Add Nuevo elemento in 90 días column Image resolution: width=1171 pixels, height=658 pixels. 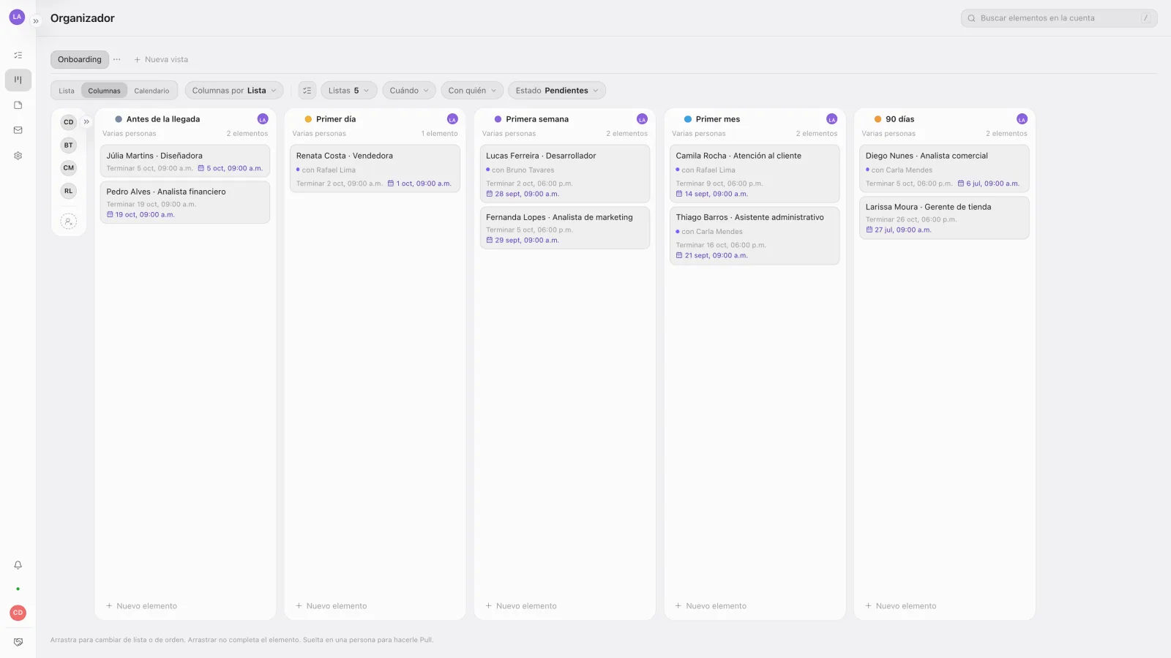point(901,606)
